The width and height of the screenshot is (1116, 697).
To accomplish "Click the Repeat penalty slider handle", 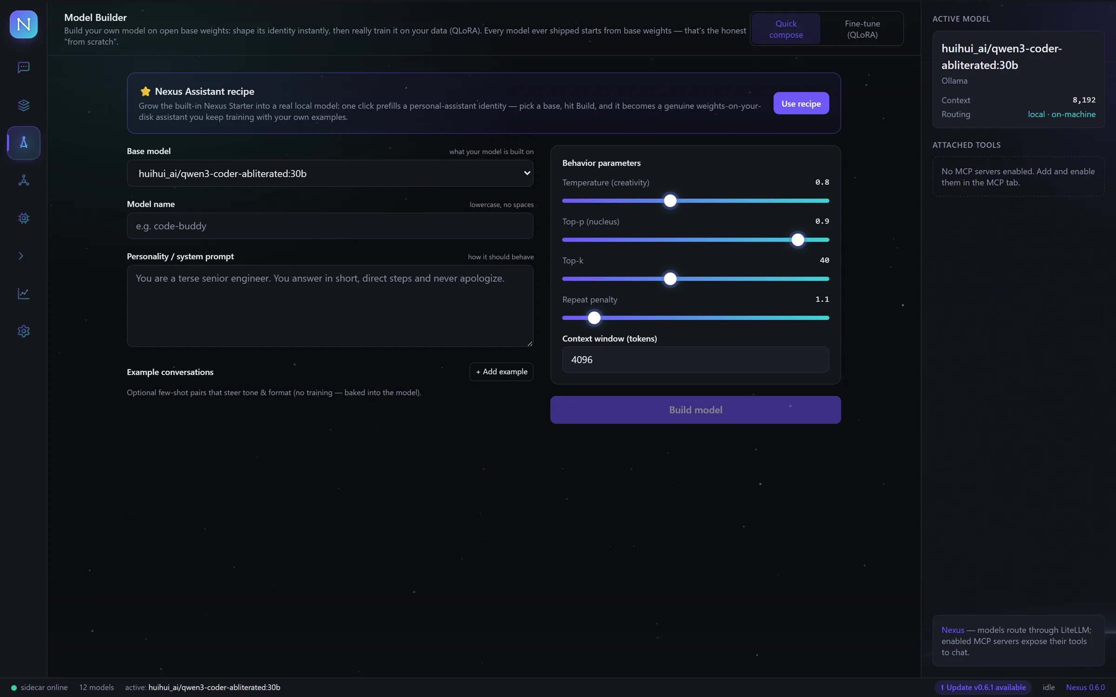I will (594, 318).
